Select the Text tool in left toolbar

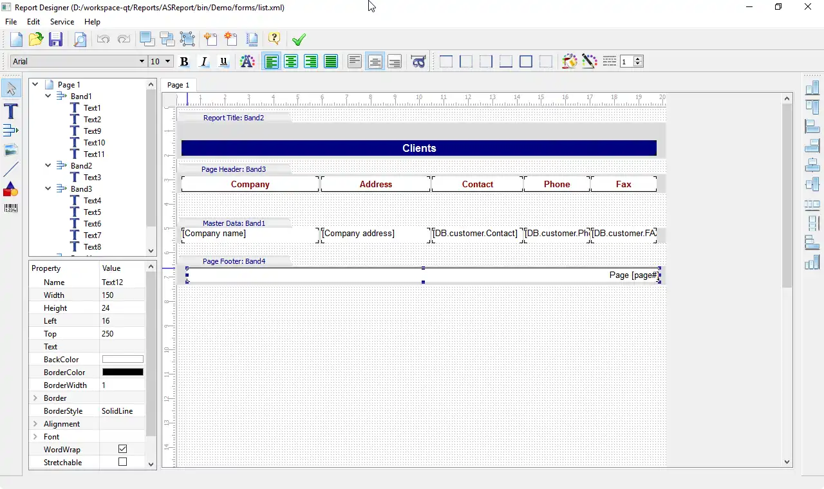pos(11,111)
